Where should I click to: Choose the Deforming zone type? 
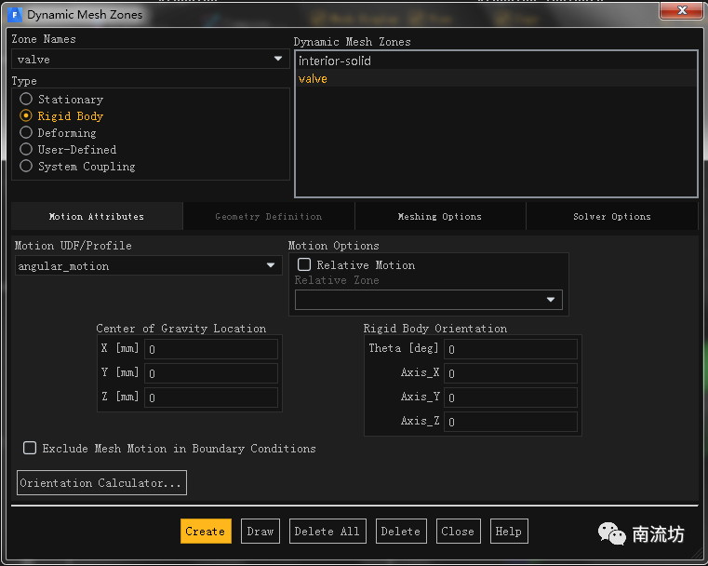(26, 133)
